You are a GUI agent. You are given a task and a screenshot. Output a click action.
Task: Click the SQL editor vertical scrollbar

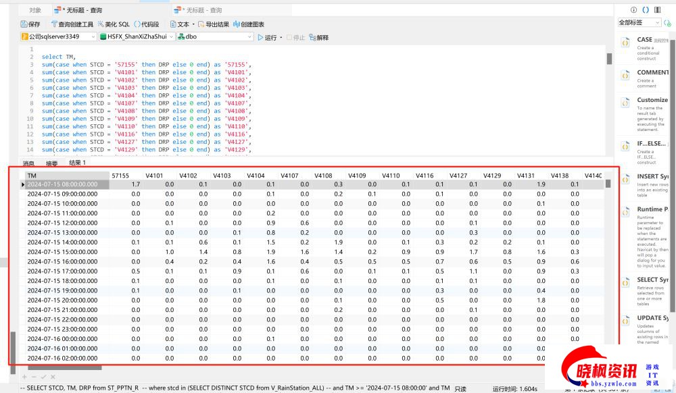[609, 59]
